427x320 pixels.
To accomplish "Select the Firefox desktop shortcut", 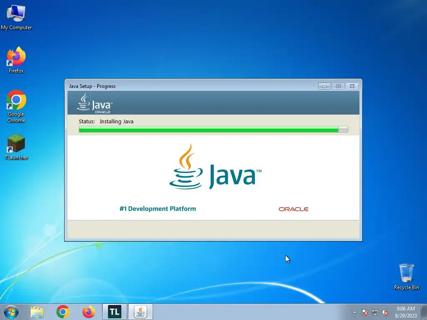I will (x=16, y=60).
